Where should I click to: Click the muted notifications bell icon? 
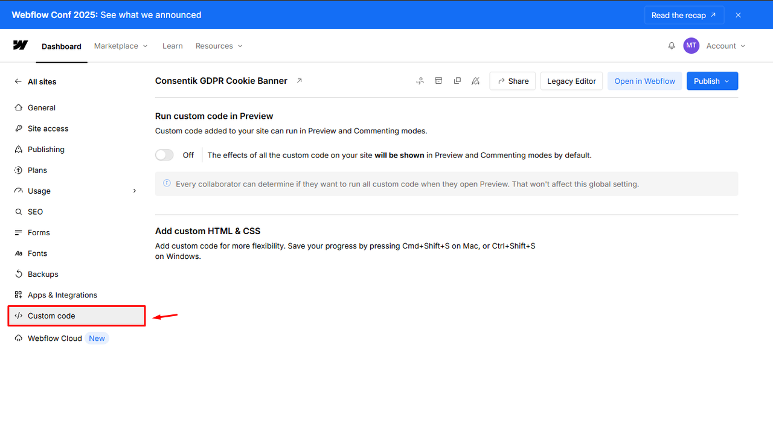(x=475, y=81)
